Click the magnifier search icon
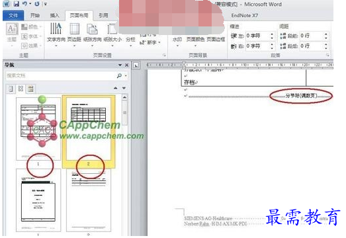Image resolution: width=346 pixels, height=238 pixels. 119,75
